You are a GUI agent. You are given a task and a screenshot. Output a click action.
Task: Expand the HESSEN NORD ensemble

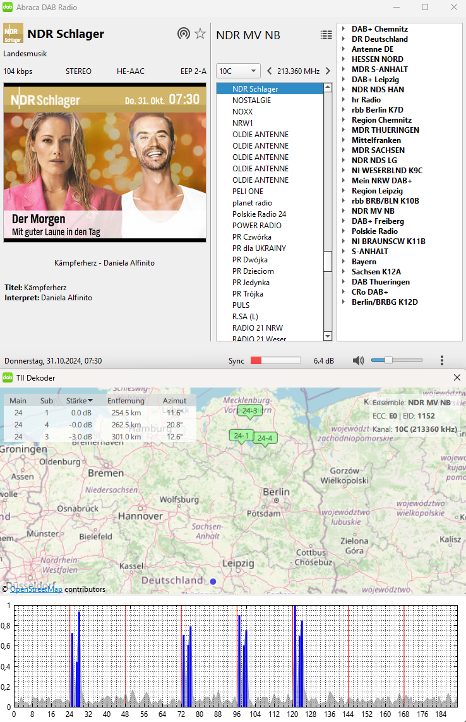(344, 59)
